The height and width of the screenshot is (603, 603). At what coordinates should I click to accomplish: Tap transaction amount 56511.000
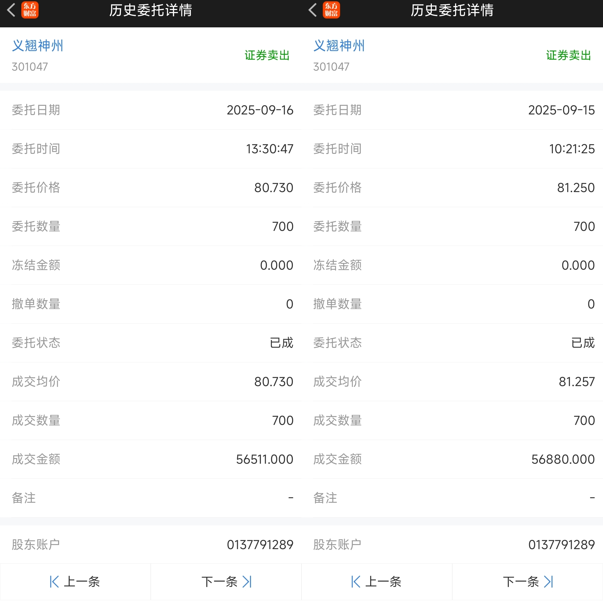coord(264,460)
